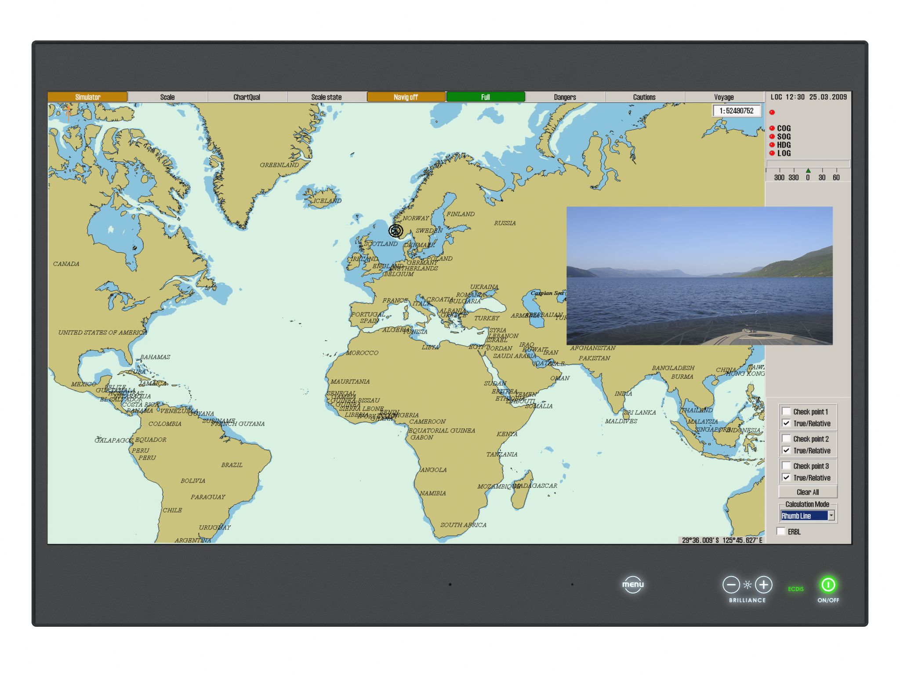Click the MAURITANIA label on the chart
Screen dimensions: 900x675
coord(350,382)
